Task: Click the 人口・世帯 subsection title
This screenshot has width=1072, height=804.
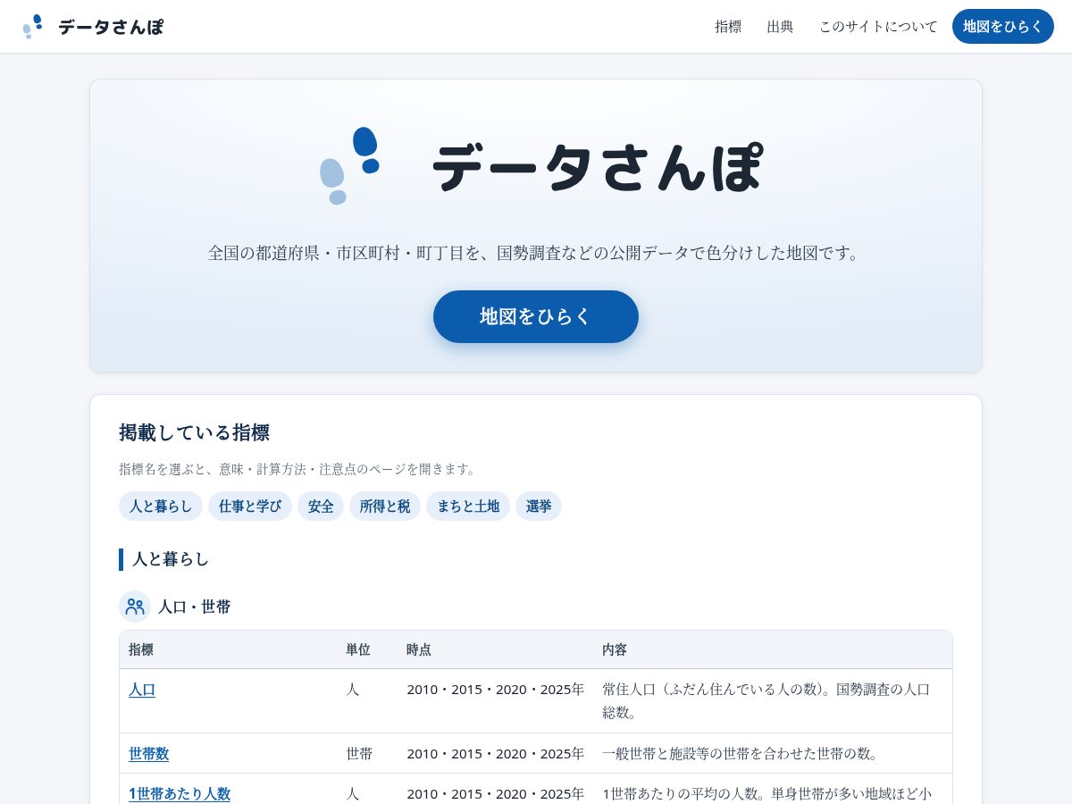Action: [x=194, y=607]
